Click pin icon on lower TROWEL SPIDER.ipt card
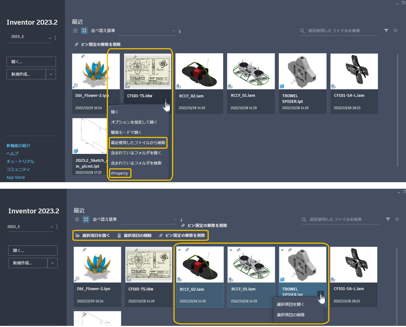Viewport: 406px width, 327px height. tap(290, 250)
